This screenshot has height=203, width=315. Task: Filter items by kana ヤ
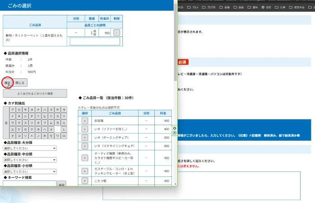[58, 109]
